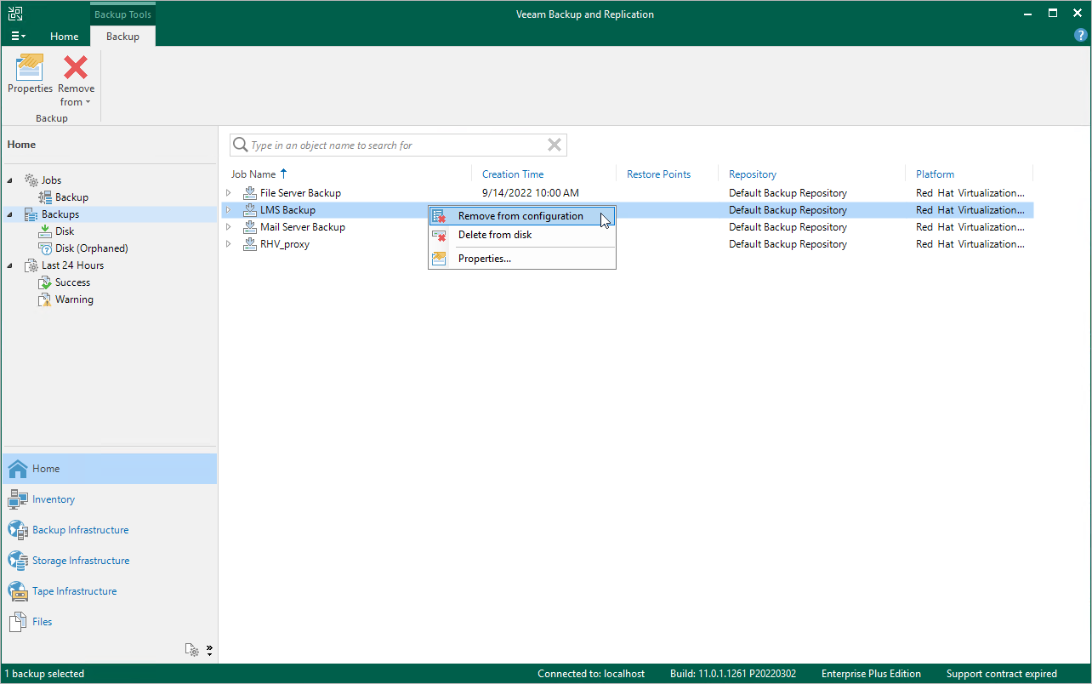Screen dimensions: 1092x684
Task: Select the Backups tree node
Action: click(x=60, y=214)
